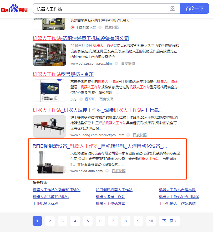Screen dimensions: 213x232
Task: Go to results page 3
Action: 63,221
